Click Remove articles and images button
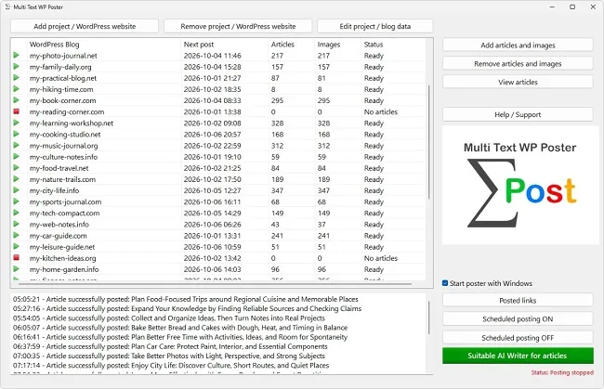604x389 pixels. [x=518, y=63]
